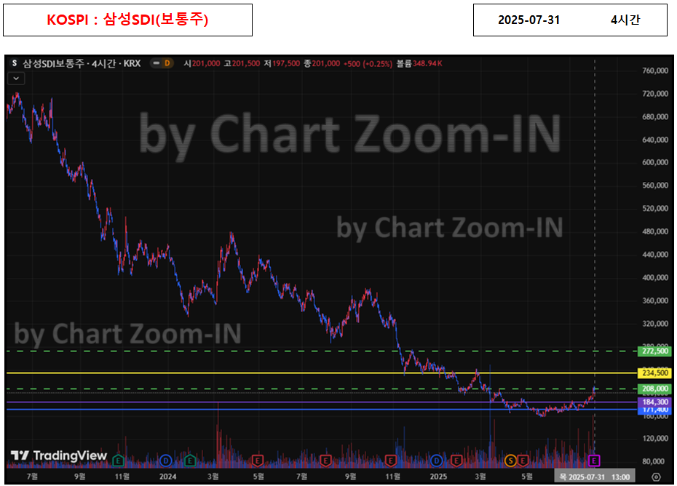Click the green E marker beside TradingView logo

(x=119, y=461)
